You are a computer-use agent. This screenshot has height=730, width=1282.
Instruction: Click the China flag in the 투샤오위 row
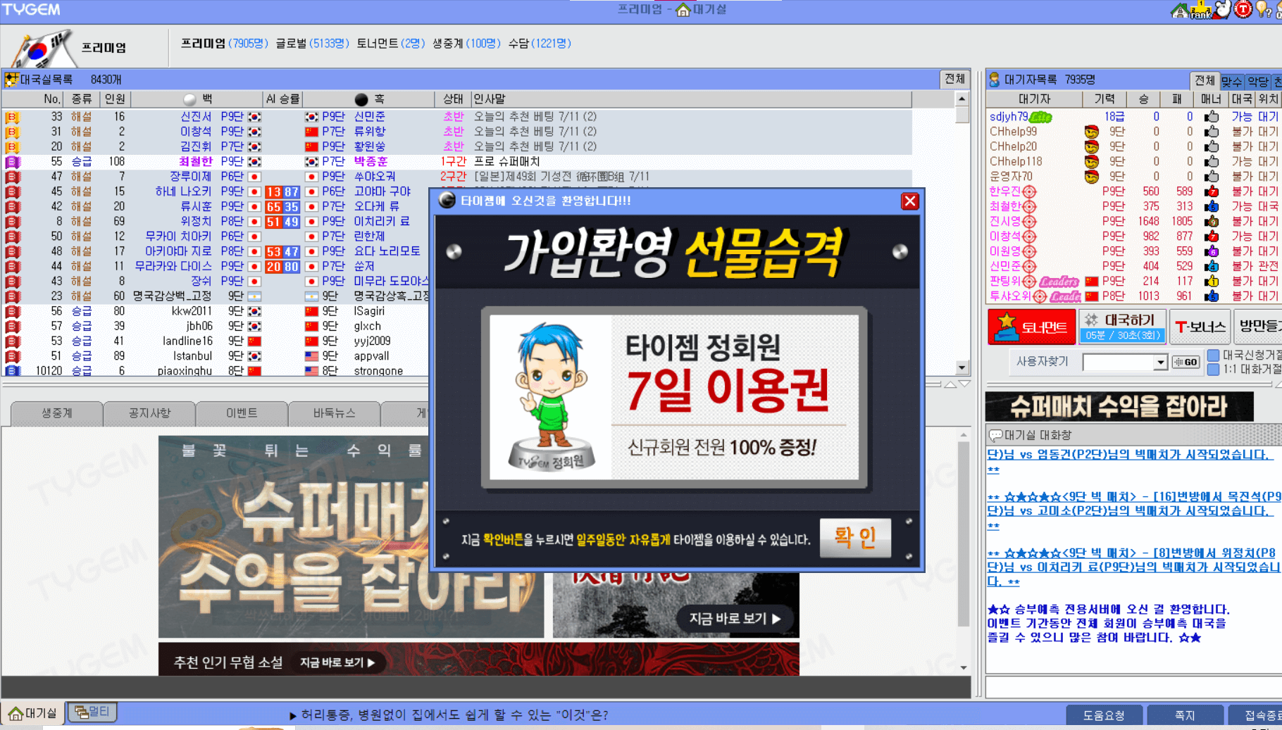point(1091,296)
